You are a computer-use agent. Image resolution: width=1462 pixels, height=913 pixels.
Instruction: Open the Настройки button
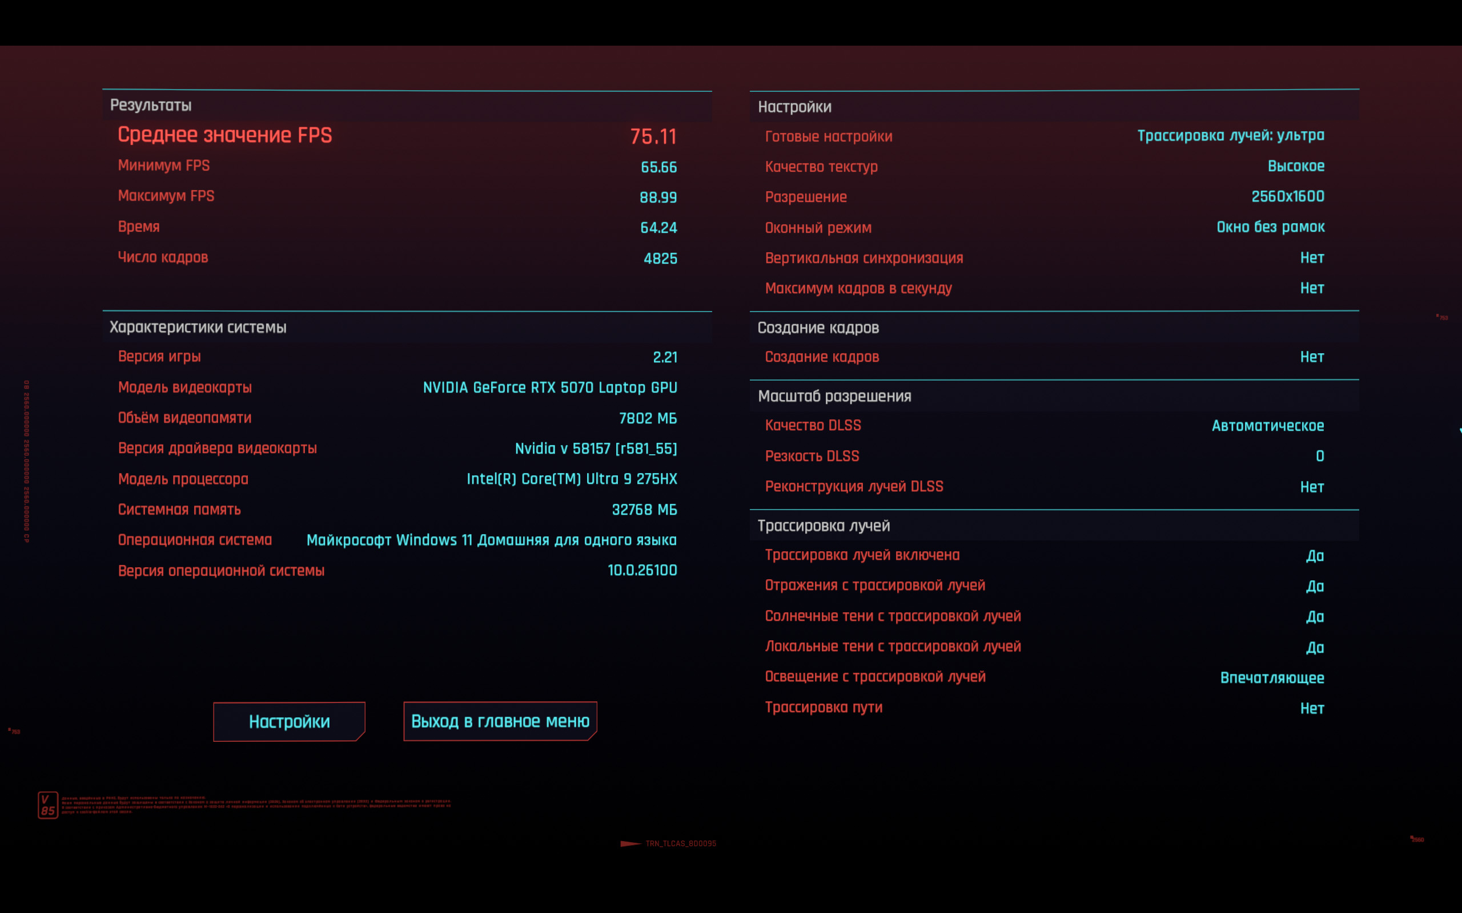(289, 721)
